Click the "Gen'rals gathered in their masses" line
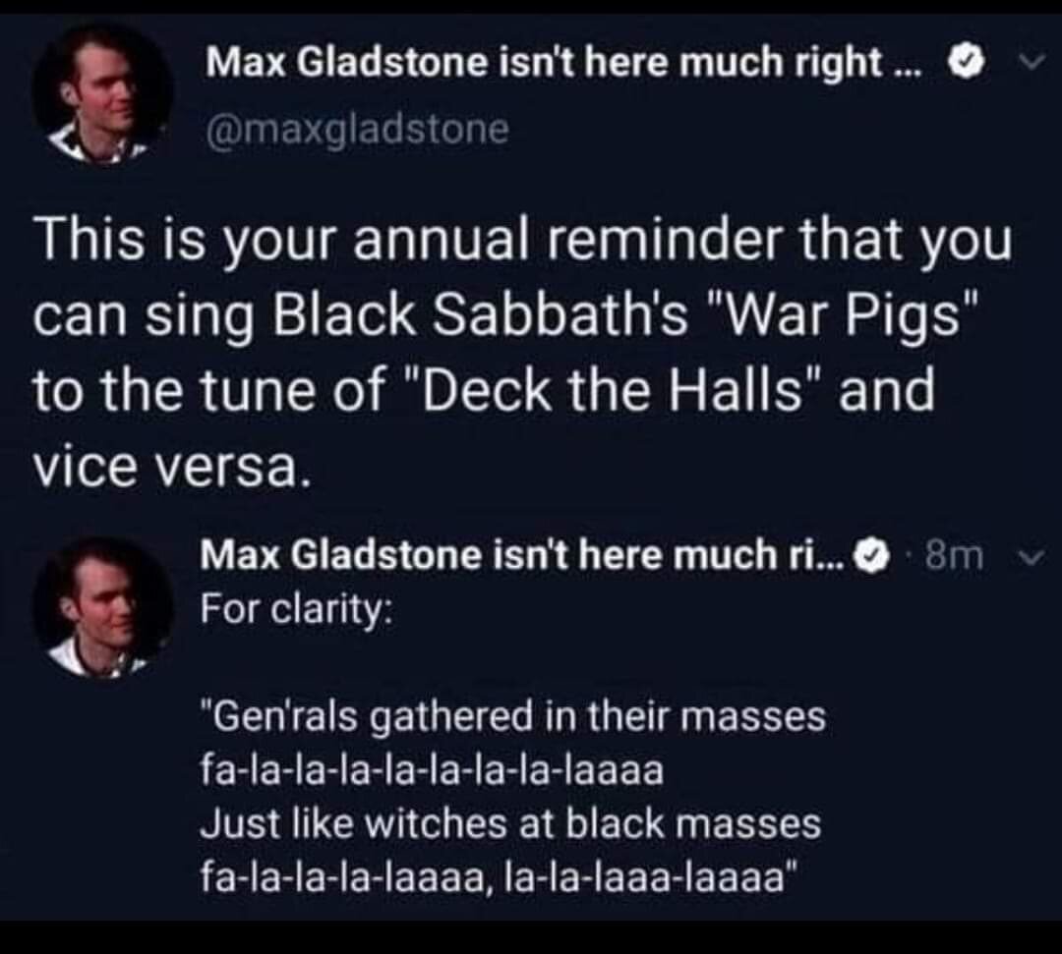This screenshot has width=1062, height=954. point(512,716)
